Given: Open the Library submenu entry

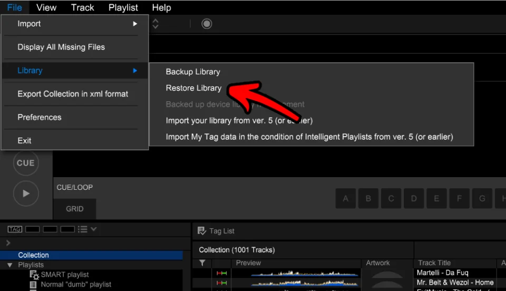Looking at the screenshot, I should coord(75,70).
